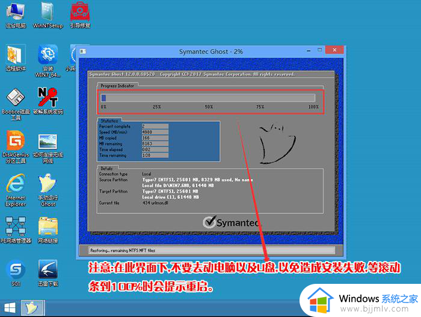This screenshot has height=317, width=421.
Task: Launch the SGI desktop icon
Action: click(16, 273)
